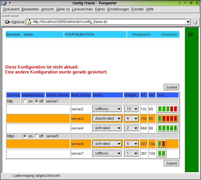Image resolution: width=201 pixels, height=180 pixels.
Task: Click the sticky pin icon in title bar
Action: coord(10,3)
